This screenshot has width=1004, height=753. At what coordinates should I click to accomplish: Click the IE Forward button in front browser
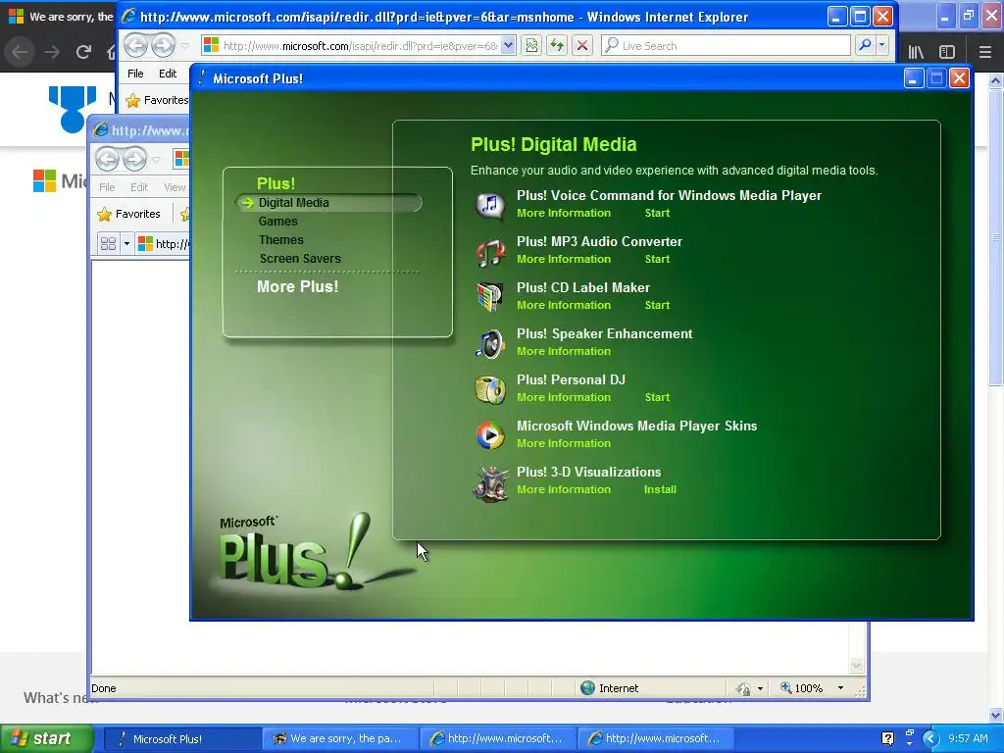point(164,45)
